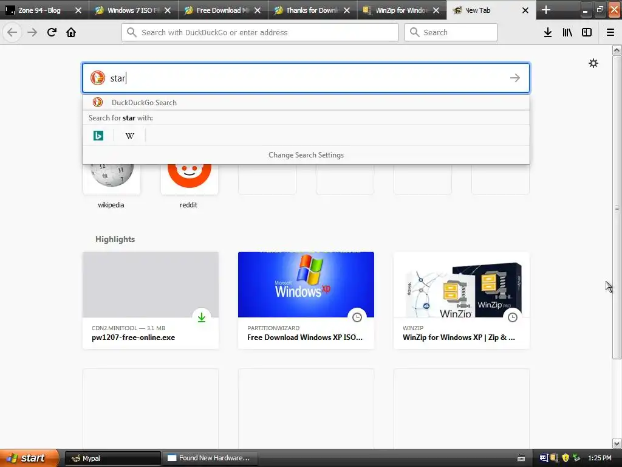Image resolution: width=622 pixels, height=467 pixels.
Task: Open Change Search Settings
Action: tap(306, 155)
